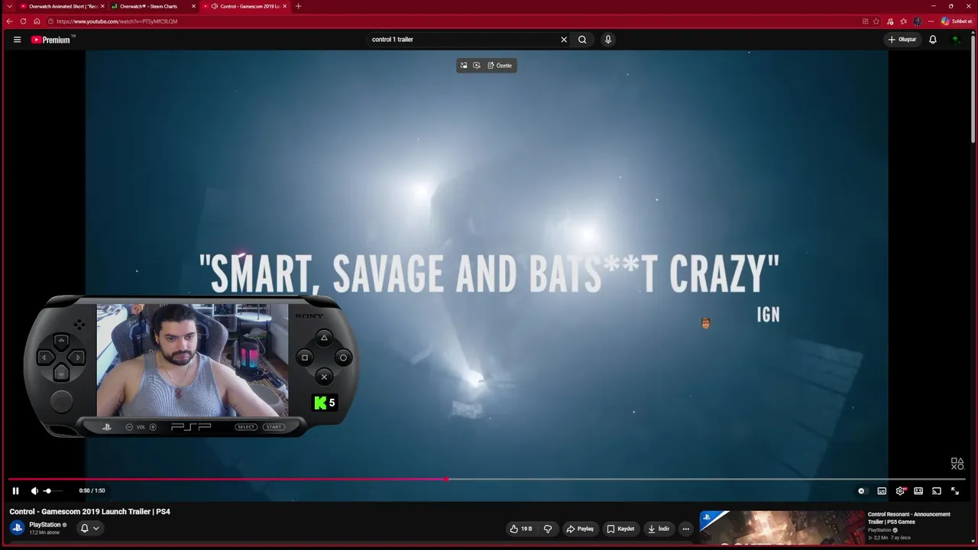Go to browser home page
This screenshot has height=550, width=978.
click(x=37, y=21)
